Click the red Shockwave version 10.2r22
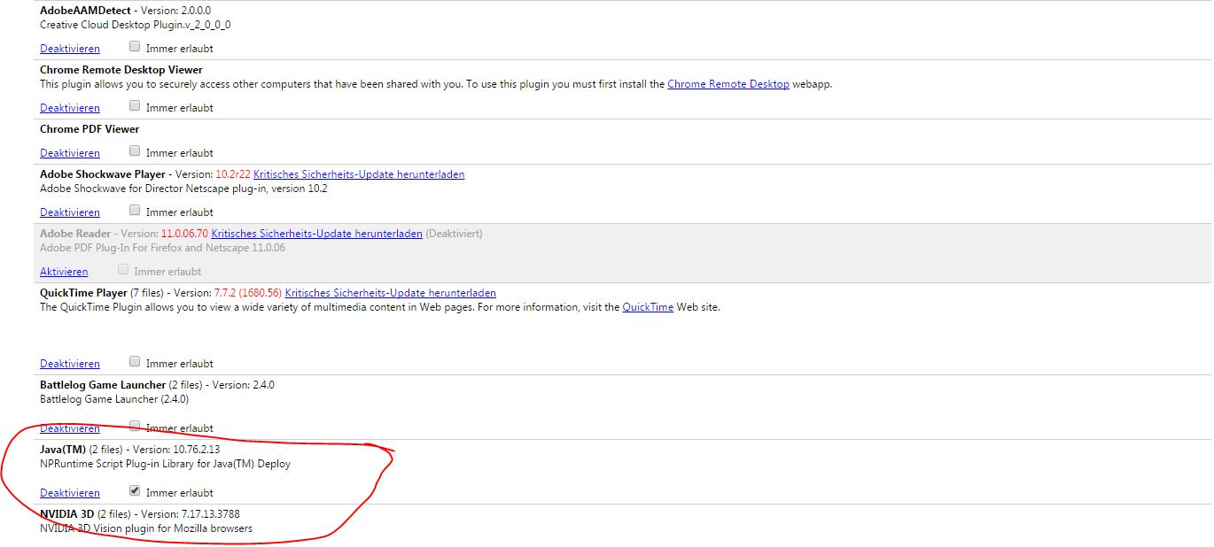Image resolution: width=1214 pixels, height=547 pixels. (x=233, y=174)
